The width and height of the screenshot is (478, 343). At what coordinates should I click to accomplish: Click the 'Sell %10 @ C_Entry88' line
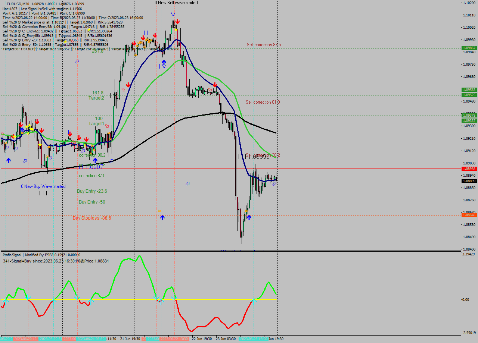[57, 36]
